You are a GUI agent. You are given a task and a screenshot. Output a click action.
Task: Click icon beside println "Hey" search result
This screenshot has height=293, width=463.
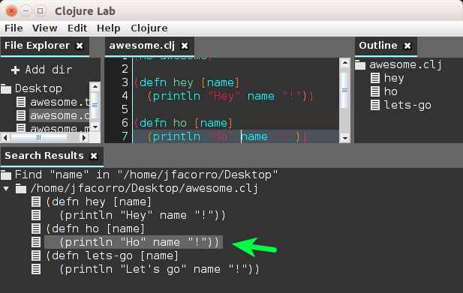pos(36,216)
